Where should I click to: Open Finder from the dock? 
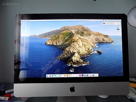click(x=47, y=76)
